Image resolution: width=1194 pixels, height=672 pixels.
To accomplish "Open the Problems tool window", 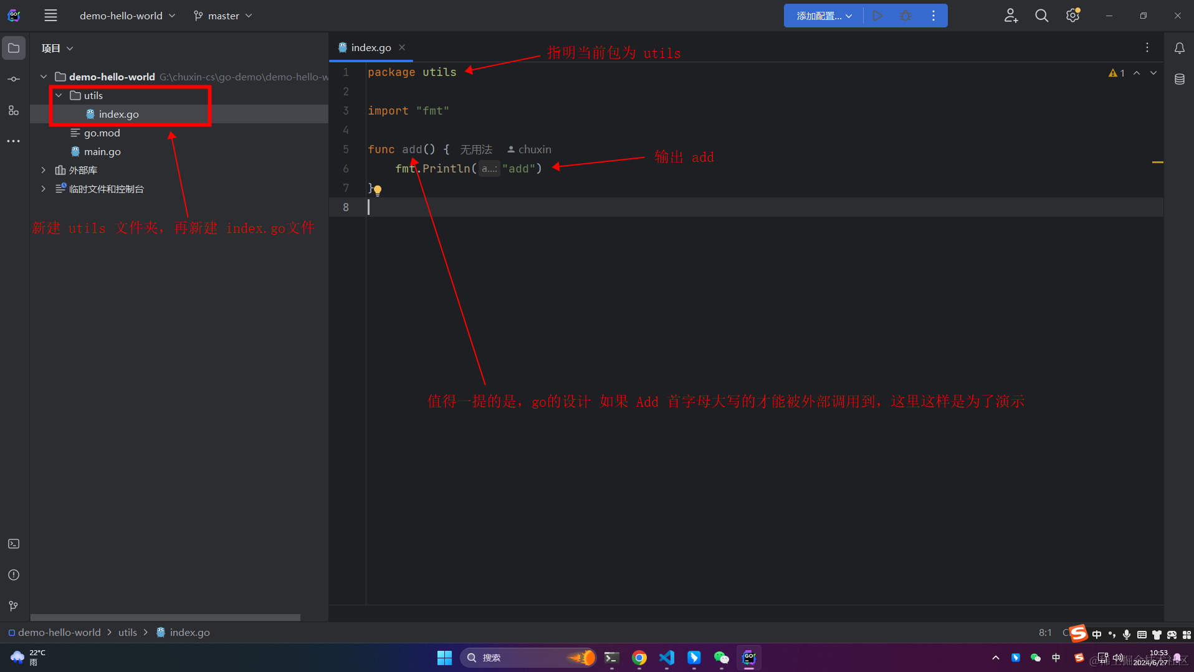I will coord(13,575).
